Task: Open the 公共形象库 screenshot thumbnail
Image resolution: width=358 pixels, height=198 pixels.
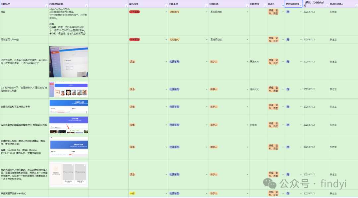Action: click(69, 125)
